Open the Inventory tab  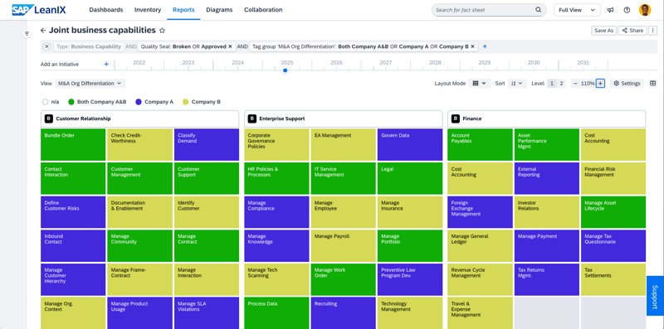pyautogui.click(x=148, y=10)
